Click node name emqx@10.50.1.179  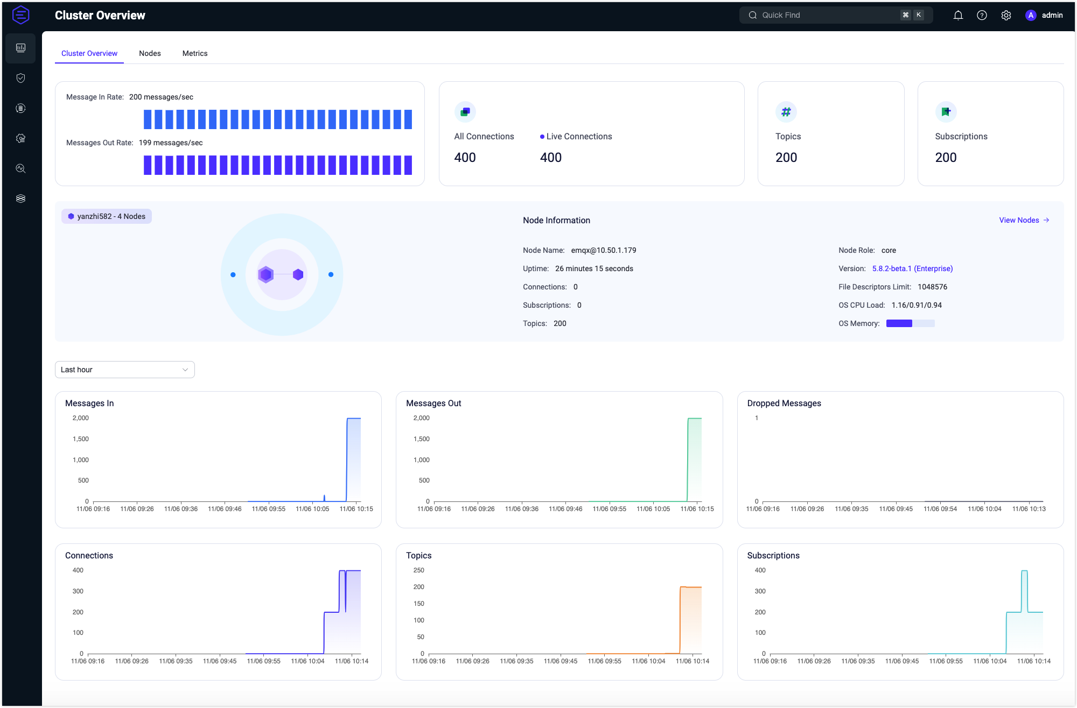pos(604,250)
